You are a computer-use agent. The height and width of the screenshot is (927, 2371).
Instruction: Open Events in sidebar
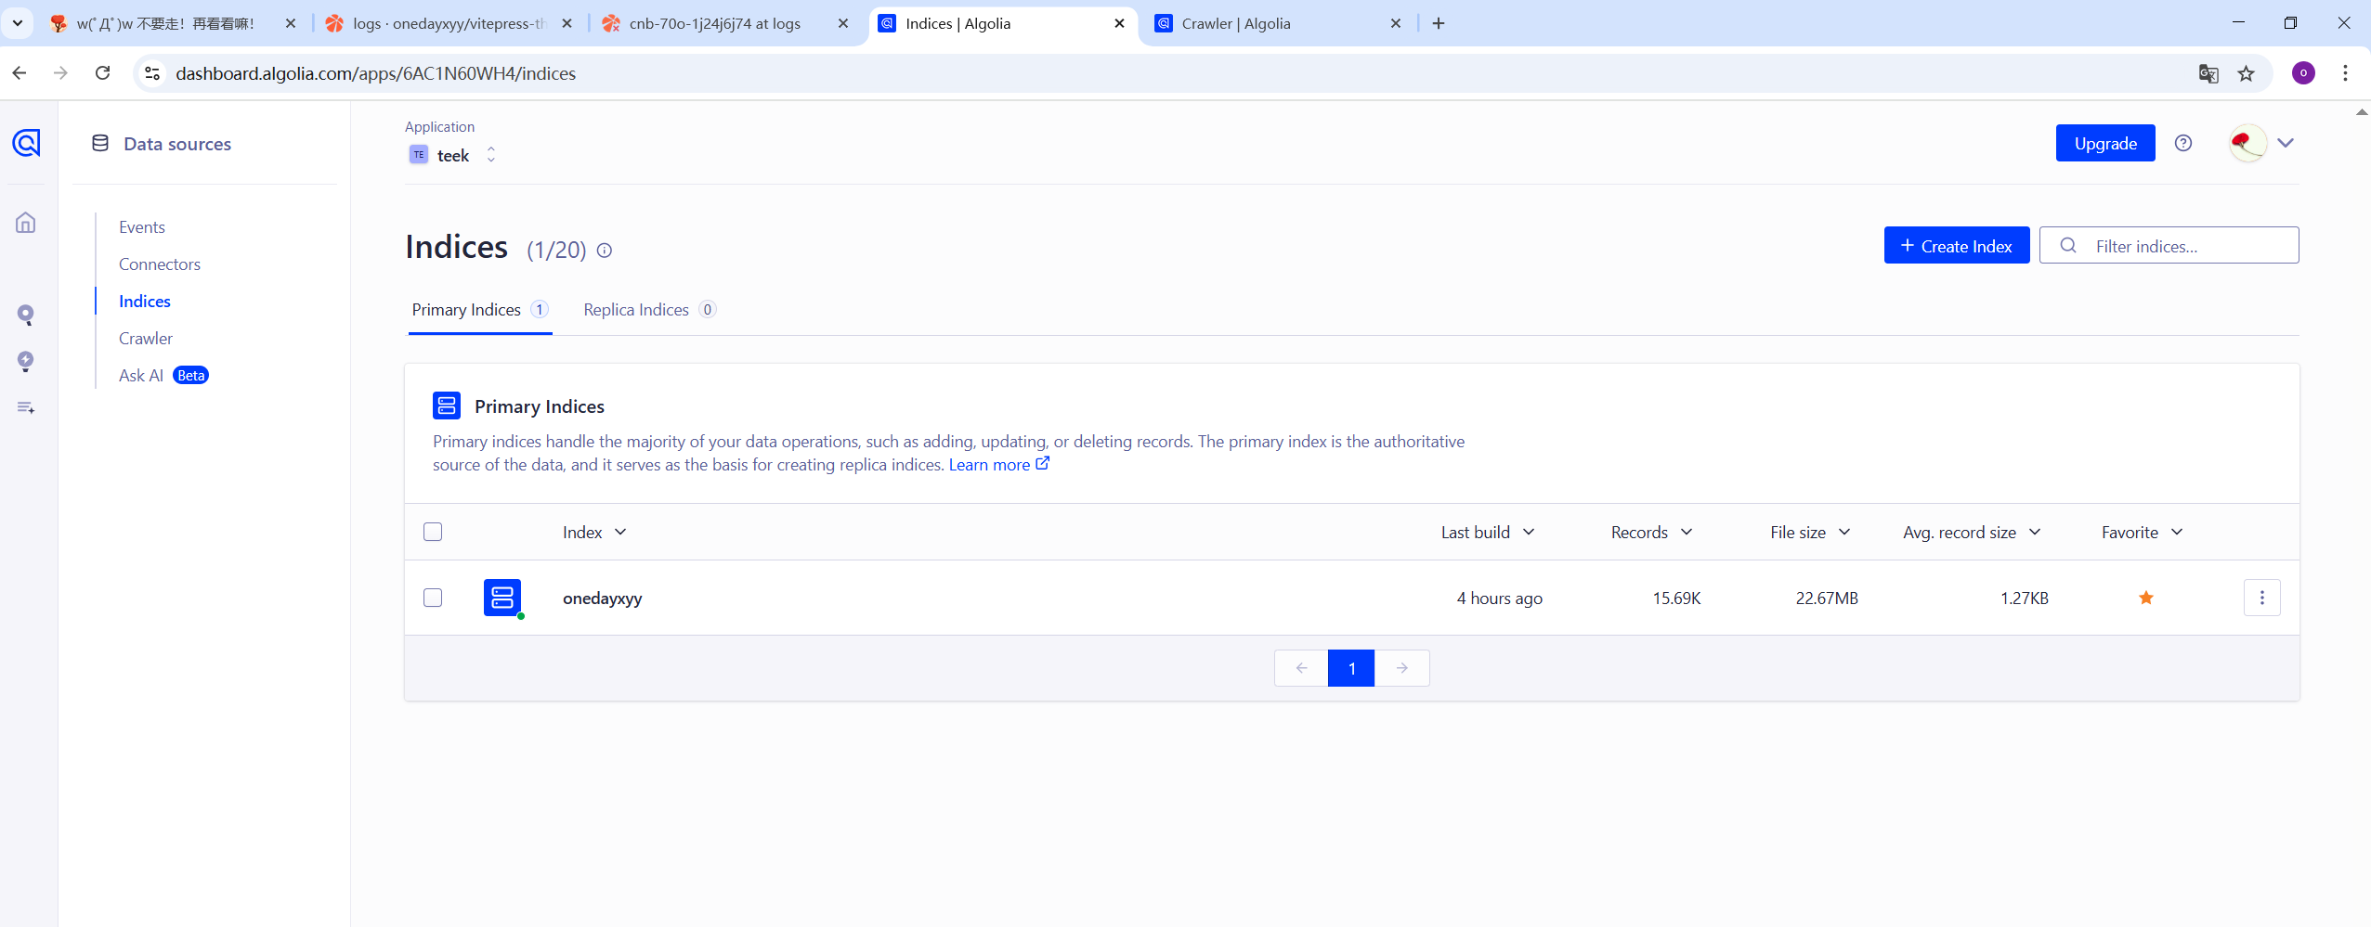point(142,227)
